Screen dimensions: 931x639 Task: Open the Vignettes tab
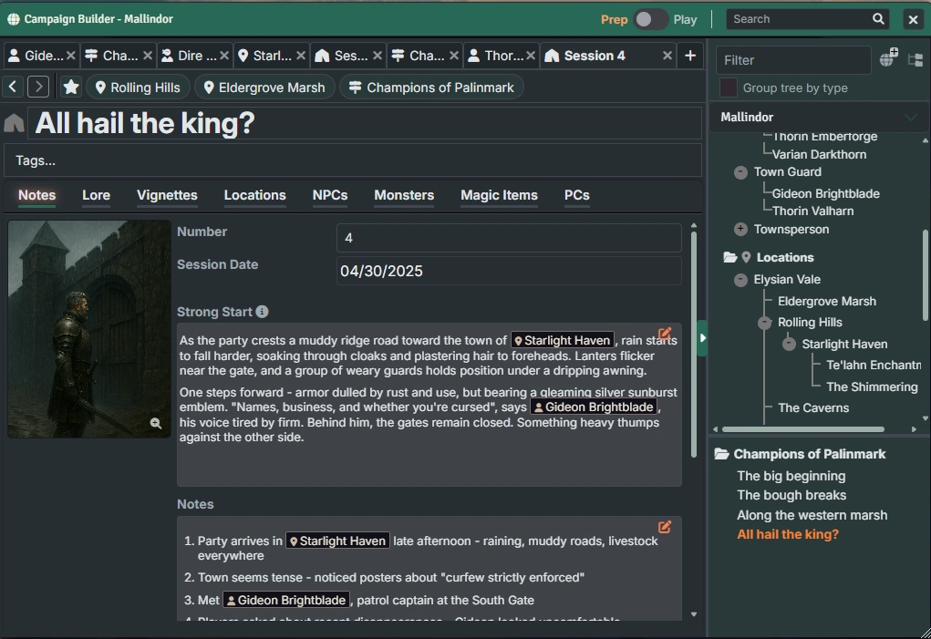click(167, 195)
